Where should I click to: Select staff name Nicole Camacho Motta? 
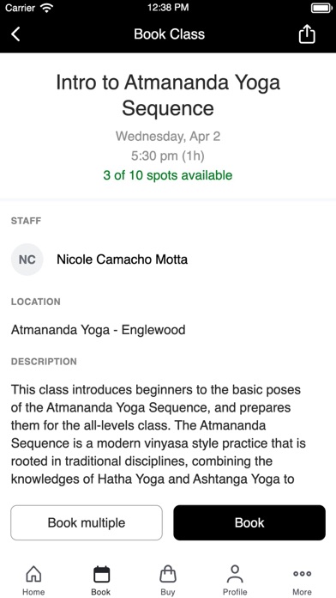coord(123,259)
